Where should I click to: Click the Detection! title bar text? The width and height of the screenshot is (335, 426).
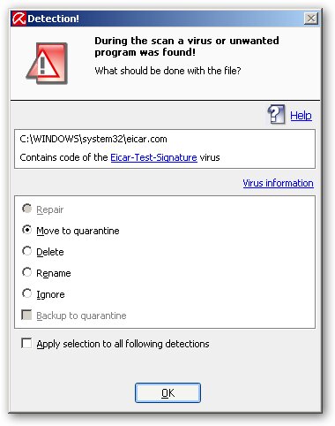(x=53, y=19)
